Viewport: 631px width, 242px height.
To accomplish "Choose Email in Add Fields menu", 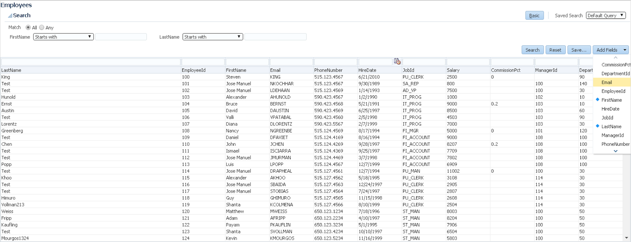I will (612, 82).
